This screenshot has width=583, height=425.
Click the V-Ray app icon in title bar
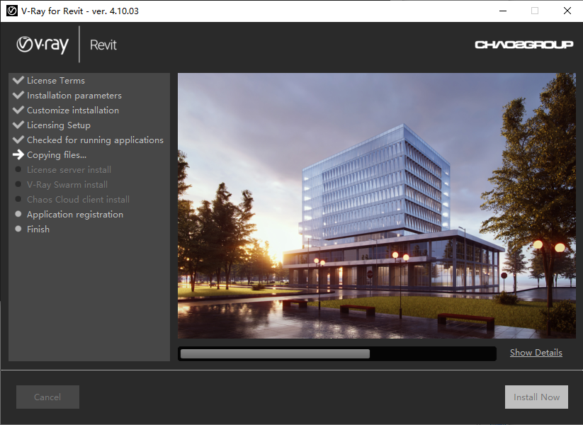[x=11, y=11]
